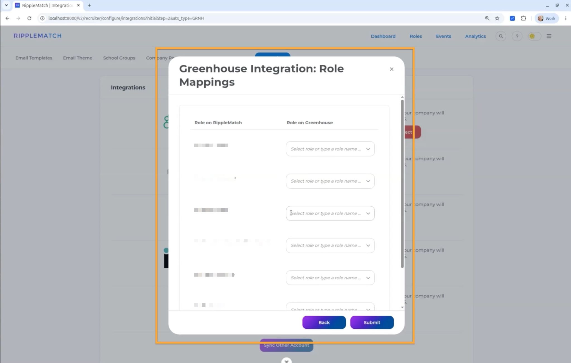The width and height of the screenshot is (571, 363).
Task: Open the fifth Greenhouse role dropdown
Action: point(330,278)
